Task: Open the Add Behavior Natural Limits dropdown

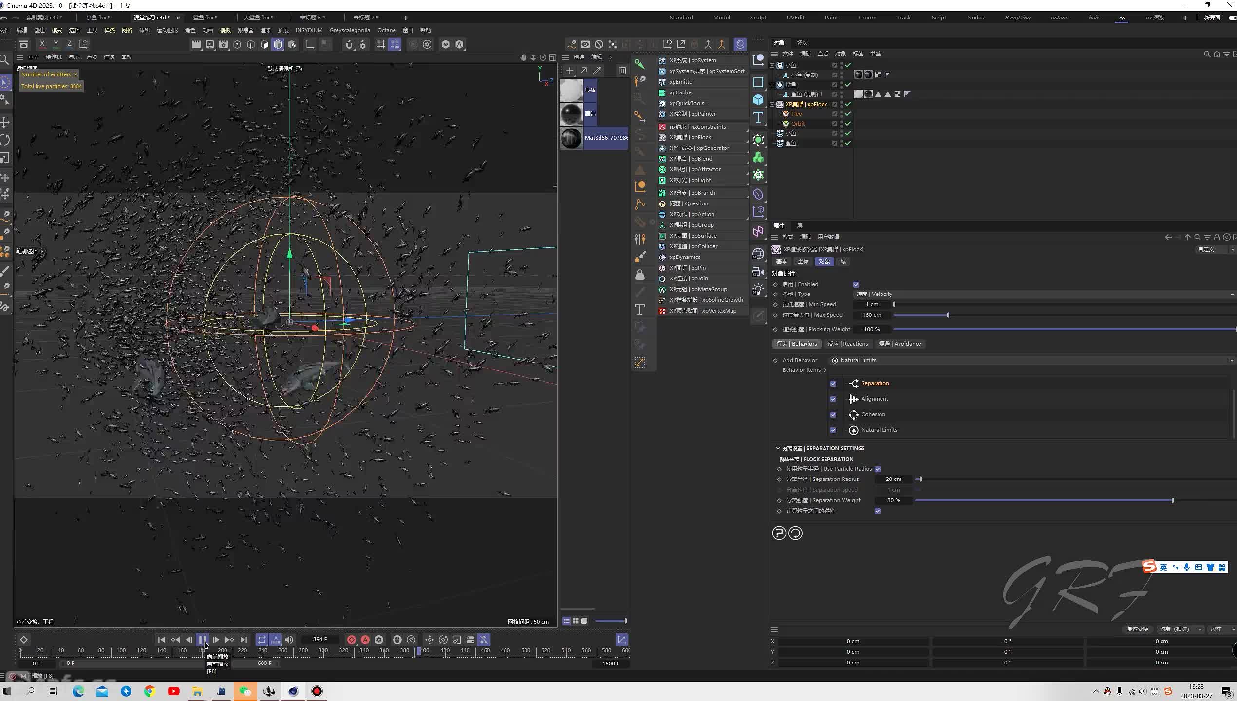Action: point(1032,360)
